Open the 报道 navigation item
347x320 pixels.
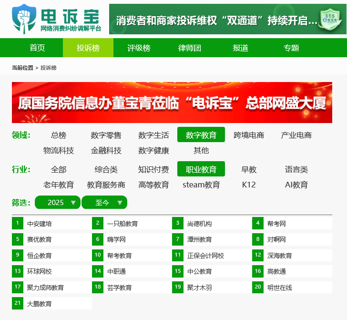point(240,48)
